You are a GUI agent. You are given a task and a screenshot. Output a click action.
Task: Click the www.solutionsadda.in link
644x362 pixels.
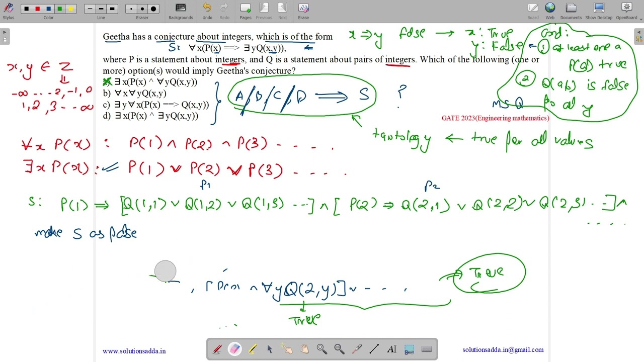pyautogui.click(x=134, y=351)
